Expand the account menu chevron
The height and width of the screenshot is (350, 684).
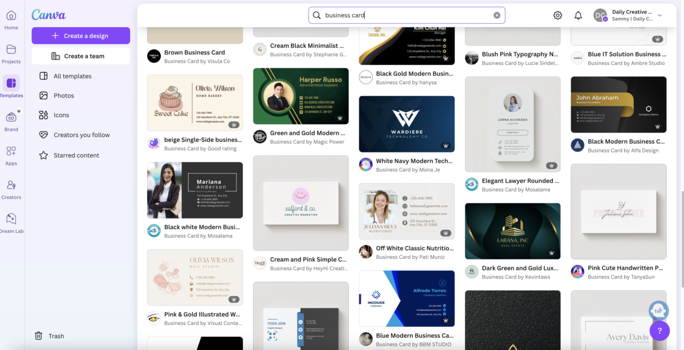(659, 15)
